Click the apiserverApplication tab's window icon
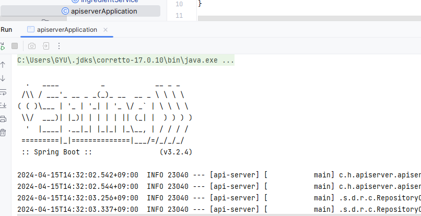 (x=31, y=30)
